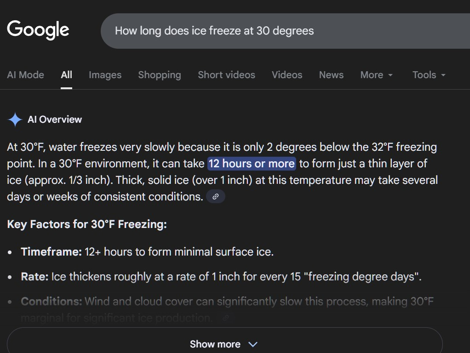Click the bold "Rate:" bullet label
The width and height of the screenshot is (470, 353).
(x=34, y=277)
